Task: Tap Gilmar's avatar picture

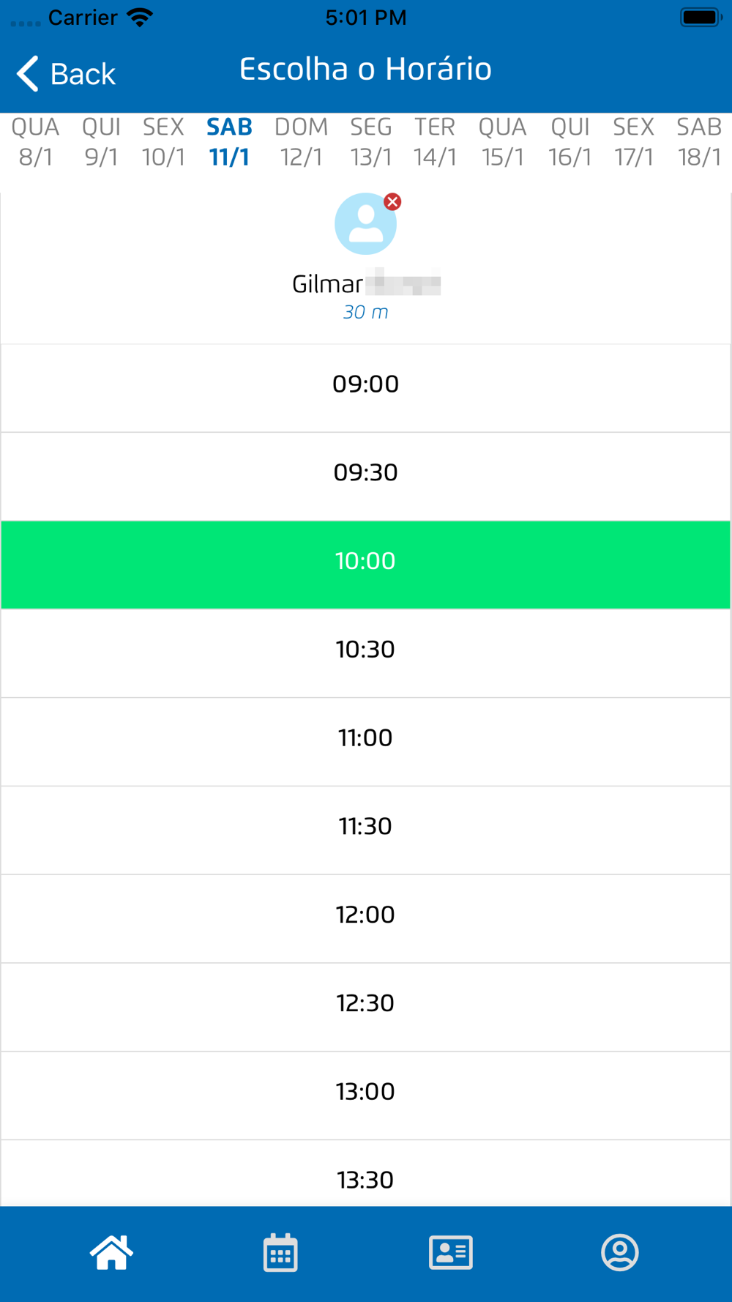Action: [x=365, y=225]
